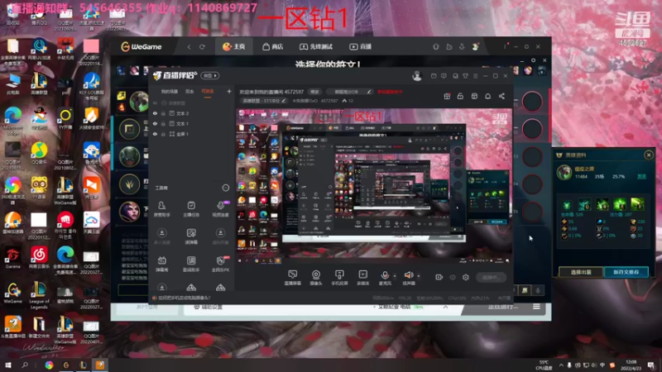The image size is (662, 372).
Task: Open the League of Legends desktop shortcut
Action: (x=39, y=295)
